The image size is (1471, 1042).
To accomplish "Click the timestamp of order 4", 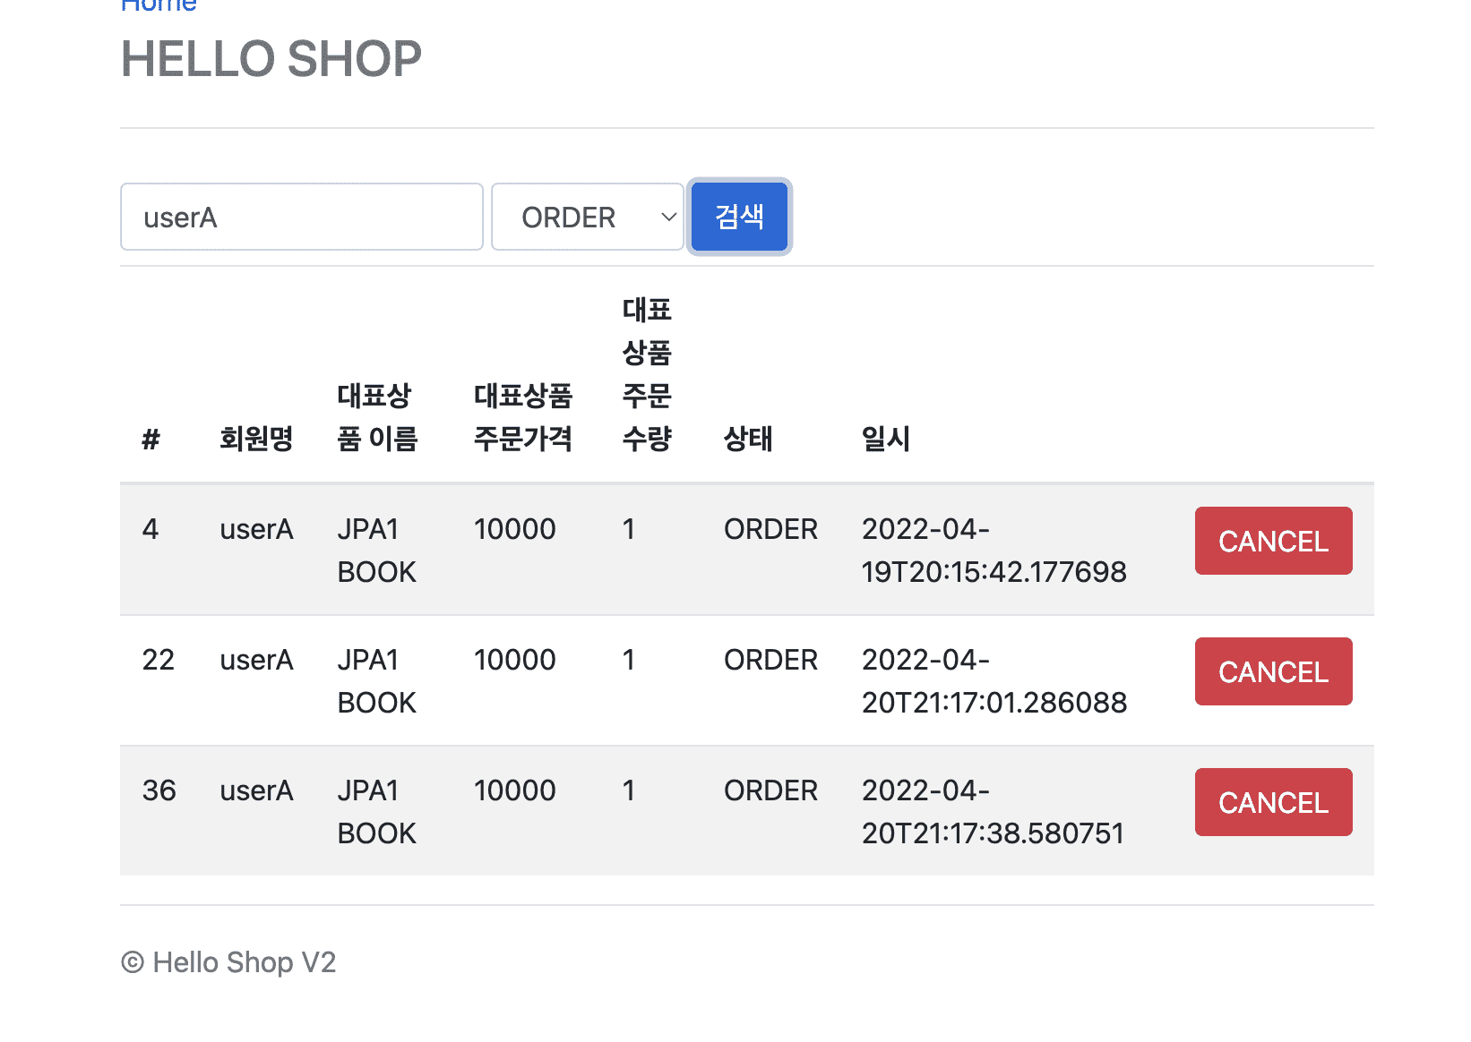I will pos(994,551).
